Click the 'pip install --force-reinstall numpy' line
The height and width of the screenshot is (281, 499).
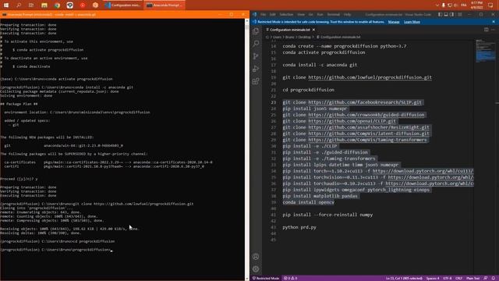327,215
